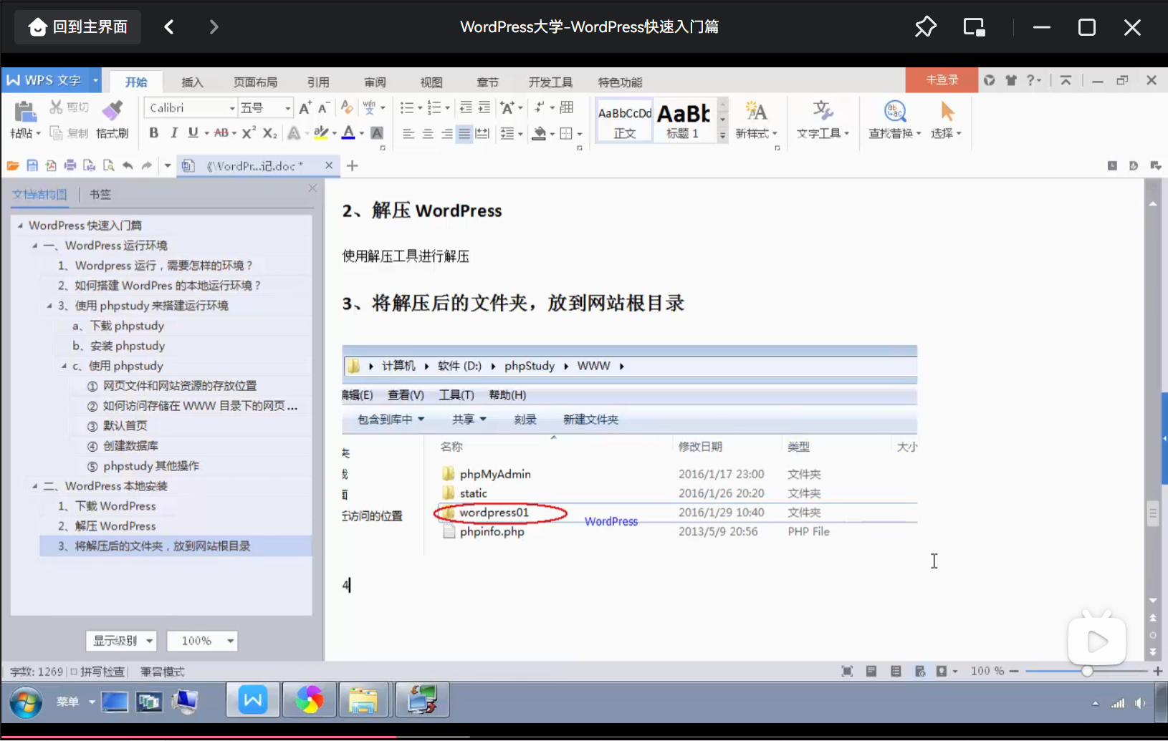Viewport: 1168px width, 741px height.
Task: Toggle underline formatting
Action: (x=193, y=132)
